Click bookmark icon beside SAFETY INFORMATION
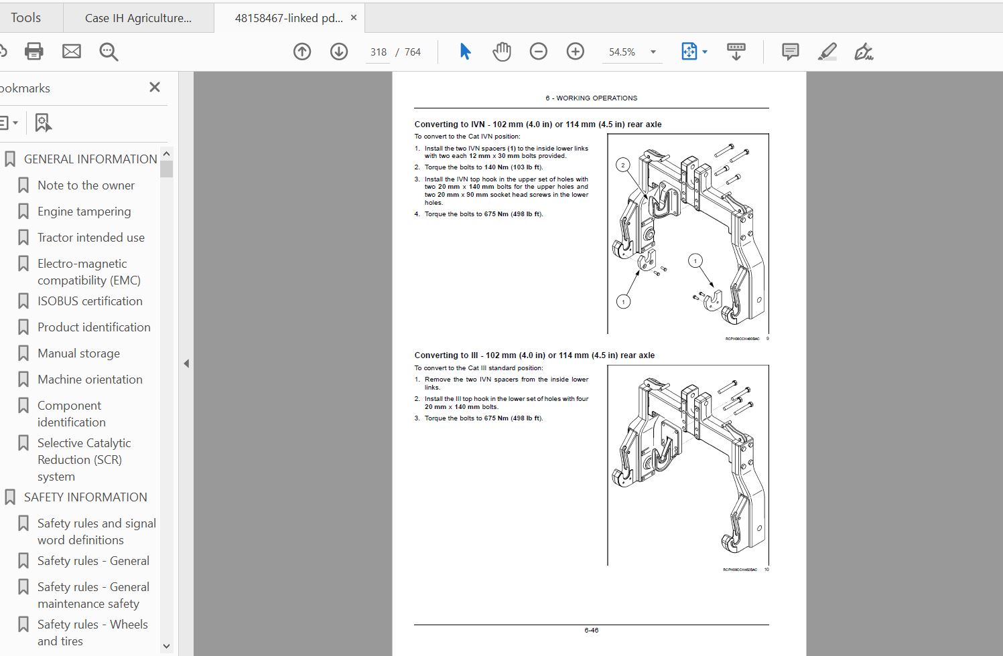The image size is (1003, 656). coord(10,497)
